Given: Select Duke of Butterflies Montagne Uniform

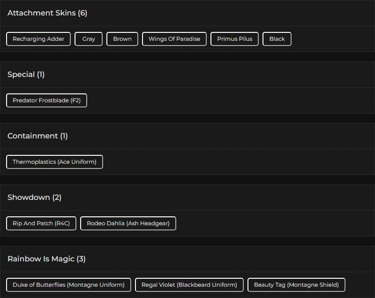Looking at the screenshot, I should (x=68, y=285).
